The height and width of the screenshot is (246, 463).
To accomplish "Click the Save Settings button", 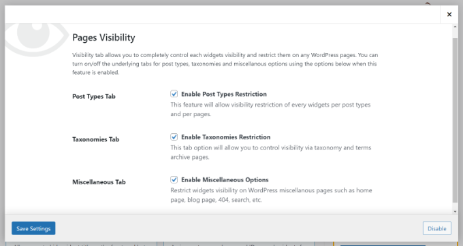I will pos(33,228).
